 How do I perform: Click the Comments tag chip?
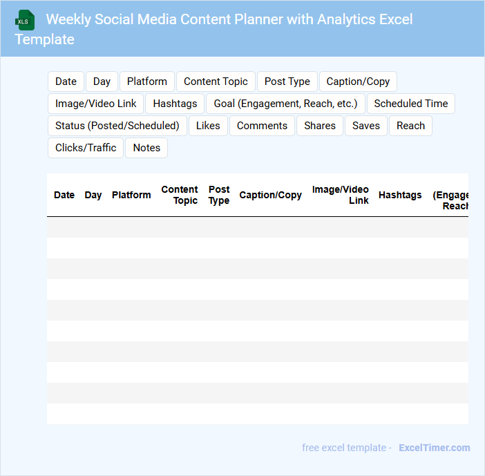262,126
